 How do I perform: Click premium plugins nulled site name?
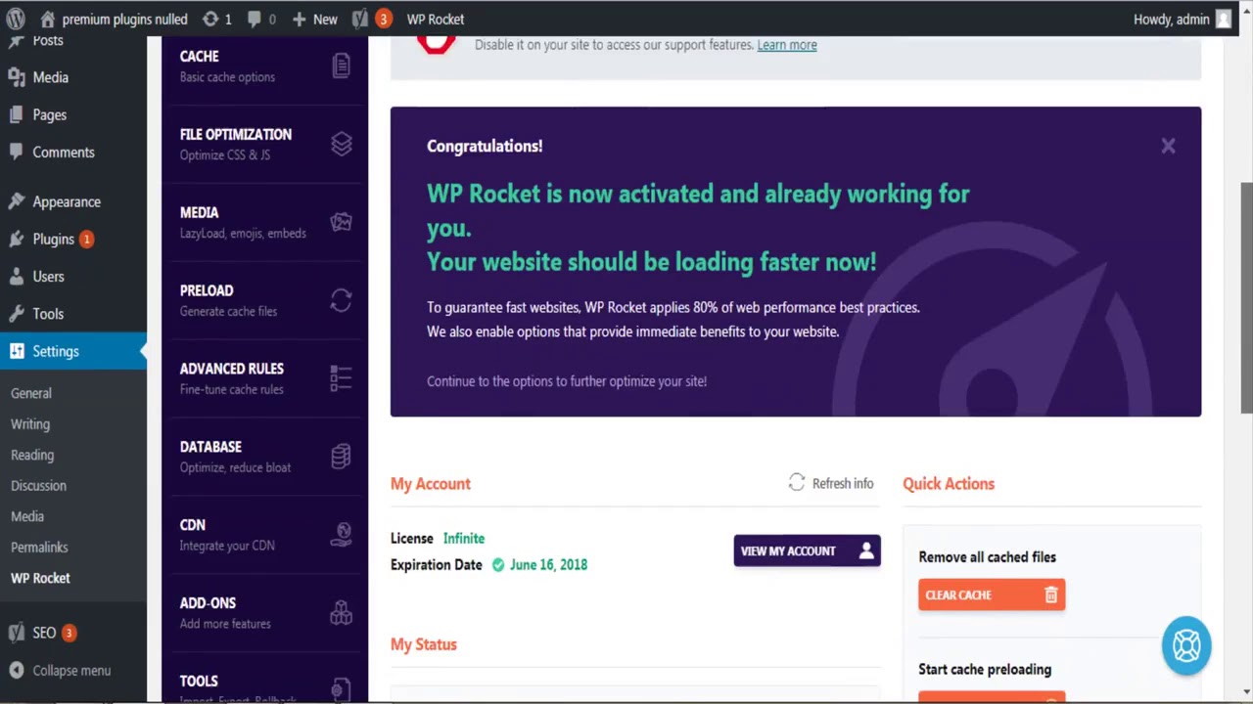(124, 19)
